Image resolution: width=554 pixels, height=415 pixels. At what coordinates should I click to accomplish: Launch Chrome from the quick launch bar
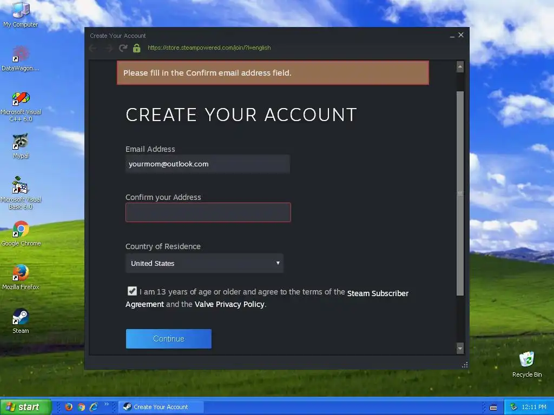point(81,407)
